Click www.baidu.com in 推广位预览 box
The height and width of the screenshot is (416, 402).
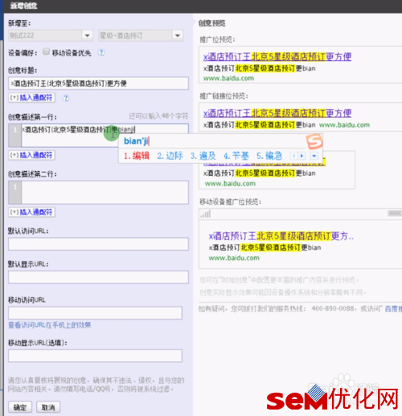pyautogui.click(x=228, y=79)
